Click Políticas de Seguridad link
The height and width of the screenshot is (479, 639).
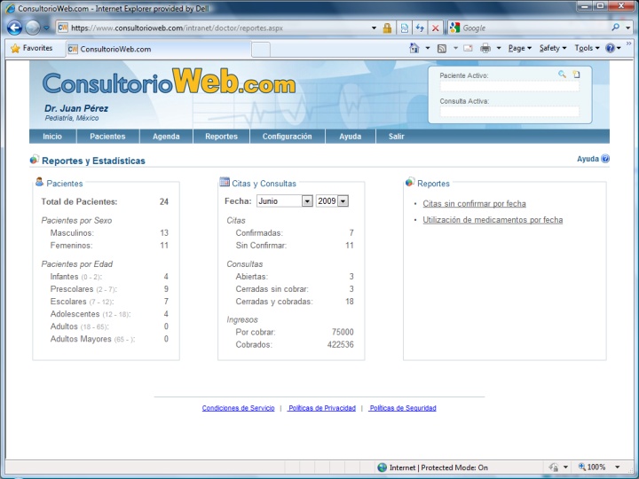pyautogui.click(x=403, y=408)
